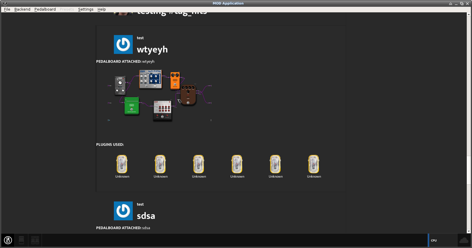Minimize the MOD Application window
Image resolution: width=472 pixels, height=248 pixels.
456,4
